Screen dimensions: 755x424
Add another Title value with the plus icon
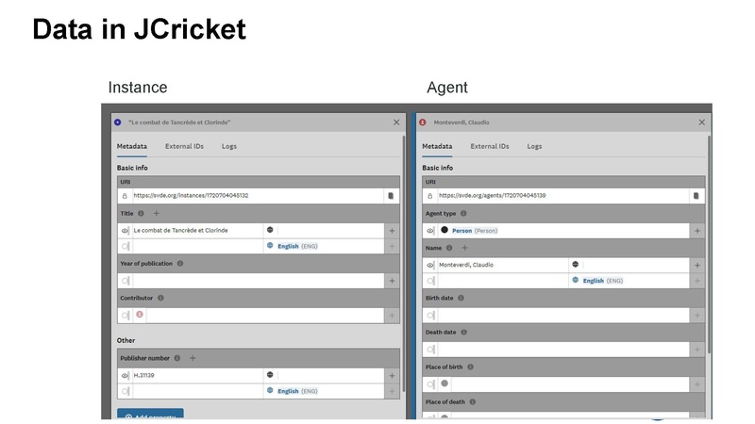click(x=157, y=214)
